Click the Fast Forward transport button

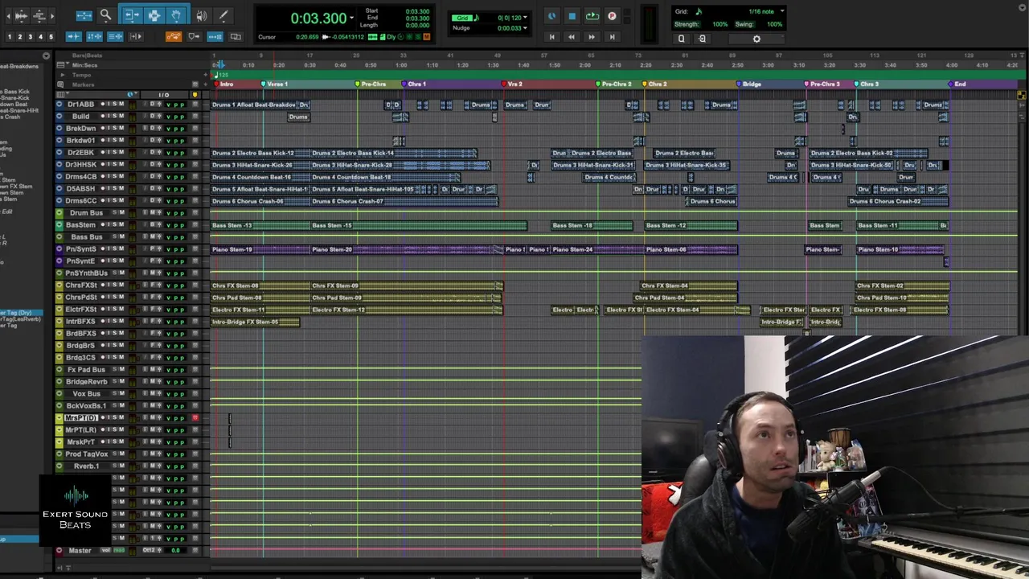pyautogui.click(x=592, y=37)
